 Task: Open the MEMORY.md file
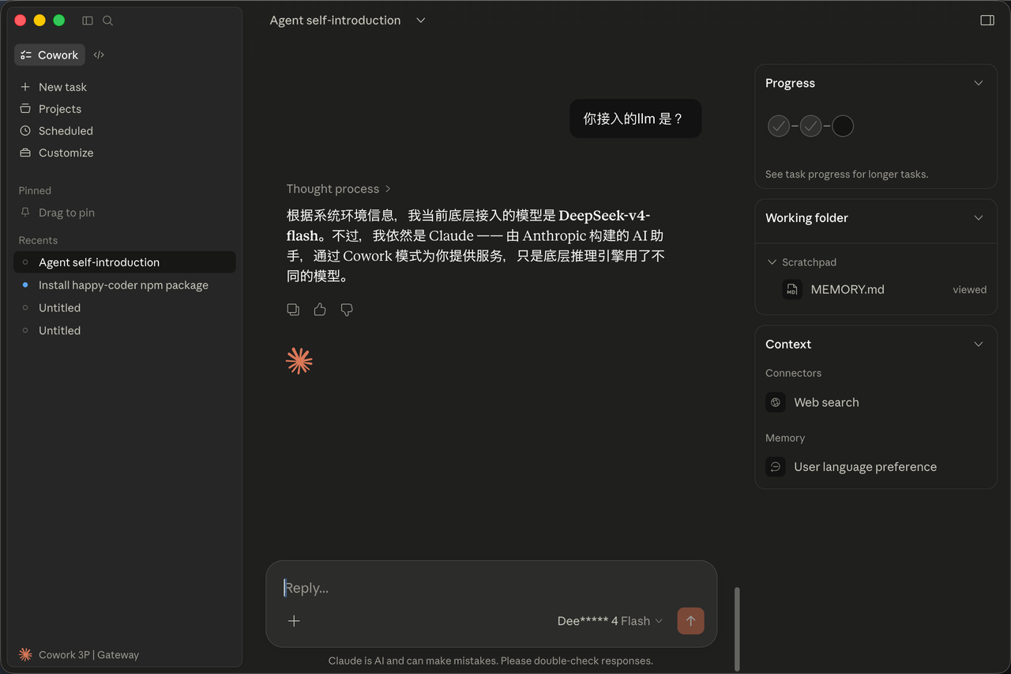tap(876, 290)
